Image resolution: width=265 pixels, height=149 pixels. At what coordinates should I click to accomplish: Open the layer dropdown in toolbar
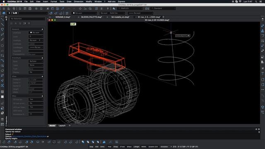tap(28, 13)
